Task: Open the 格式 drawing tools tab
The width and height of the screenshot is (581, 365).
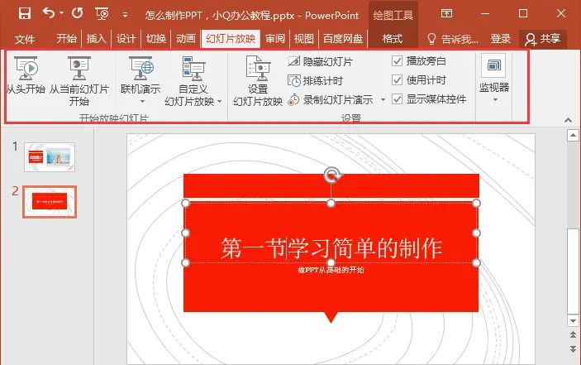Action: click(x=393, y=39)
